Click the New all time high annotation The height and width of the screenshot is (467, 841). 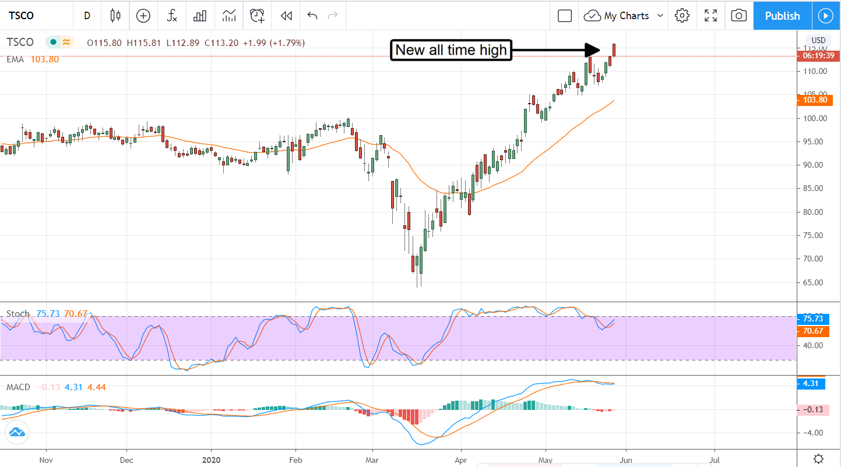point(451,51)
